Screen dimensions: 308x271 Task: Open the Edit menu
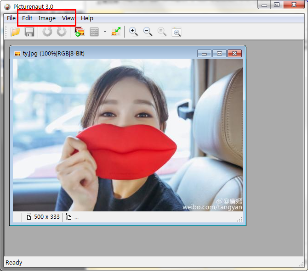point(27,18)
